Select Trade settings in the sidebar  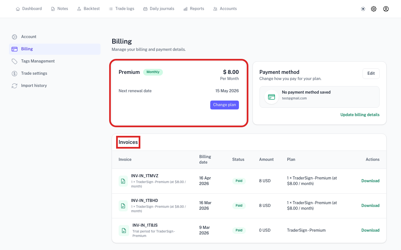(34, 73)
